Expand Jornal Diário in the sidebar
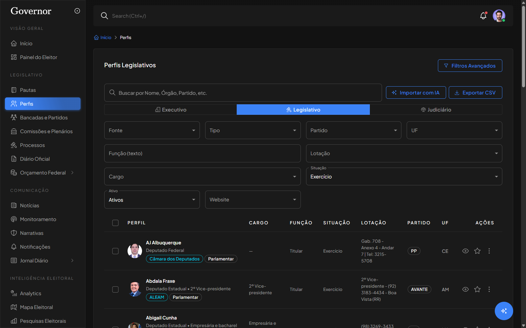526x328 pixels. (43, 260)
